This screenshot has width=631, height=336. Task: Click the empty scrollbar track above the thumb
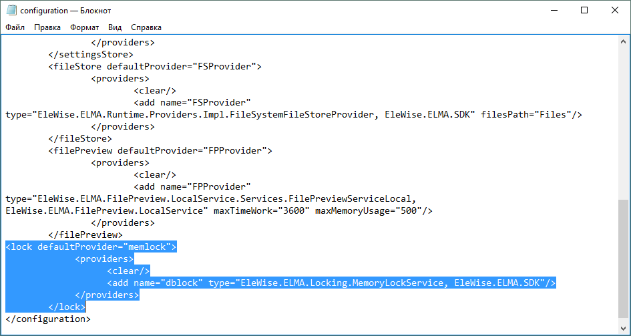tap(624, 120)
